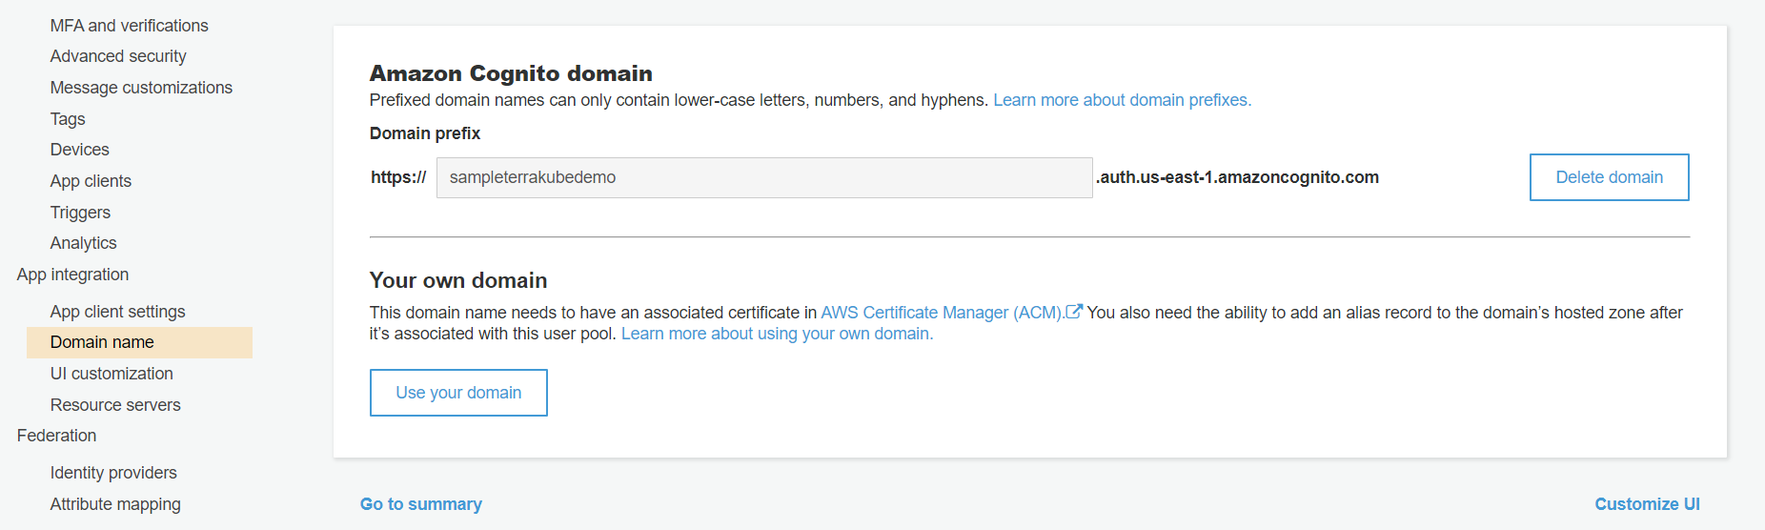Click the Delete domain button
This screenshot has height=530, width=1765.
[1609, 177]
